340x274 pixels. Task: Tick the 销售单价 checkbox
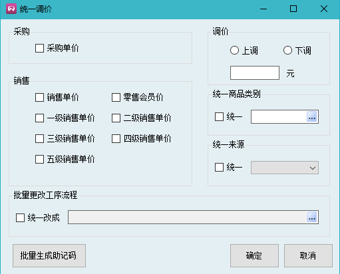[39, 97]
